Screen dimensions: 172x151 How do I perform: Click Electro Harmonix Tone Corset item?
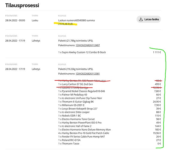tap(77, 119)
